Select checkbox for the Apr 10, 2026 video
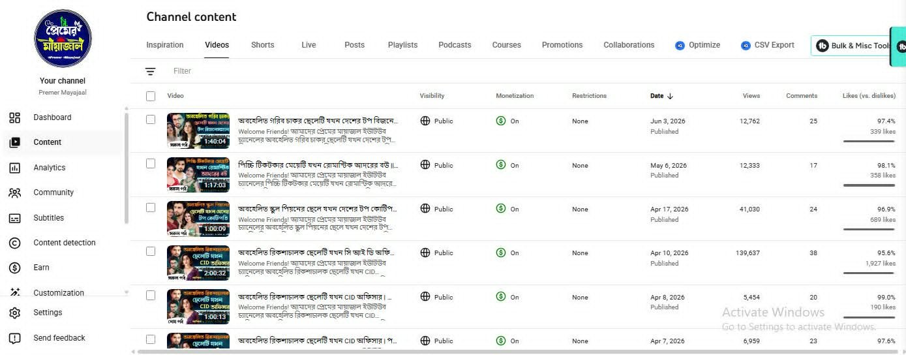 pyautogui.click(x=151, y=251)
